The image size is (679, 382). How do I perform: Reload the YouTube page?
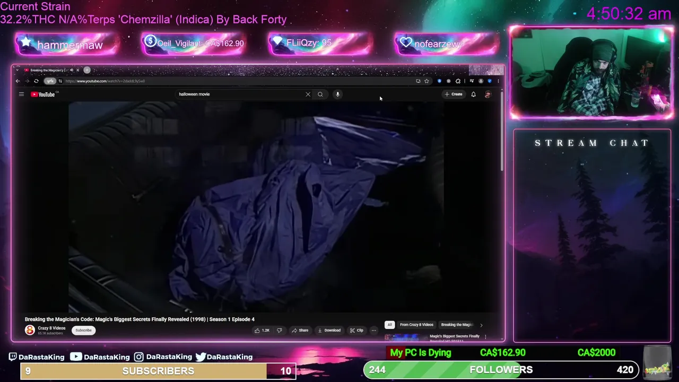click(36, 81)
